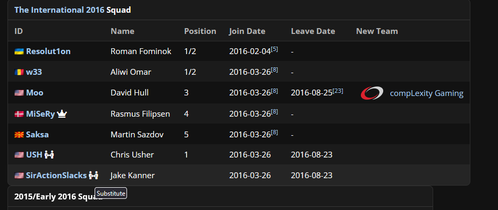498x210 pixels.
Task: Open the compLexity Gaming team link
Action: (x=427, y=93)
